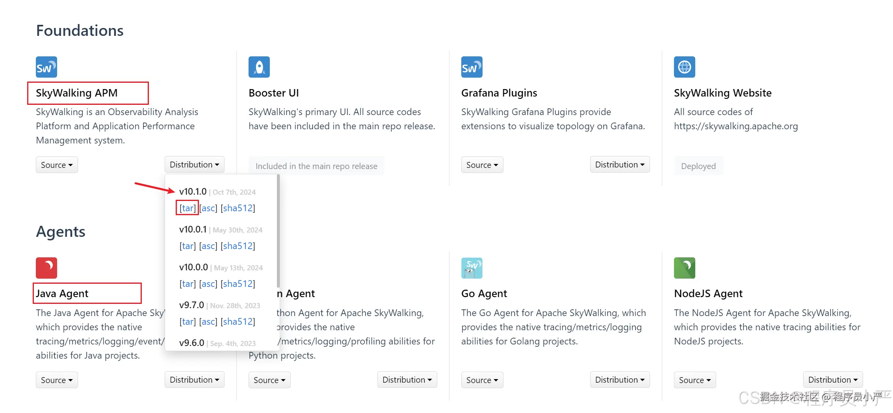Open the v10.1.0 sha512 checksum link
This screenshot has width=893, height=413.
pos(238,208)
